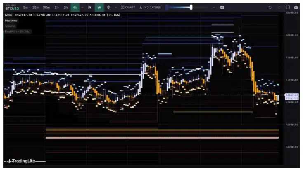303x170 pixels.
Task: Switch to the 1h timeframe
Action: 56,7
